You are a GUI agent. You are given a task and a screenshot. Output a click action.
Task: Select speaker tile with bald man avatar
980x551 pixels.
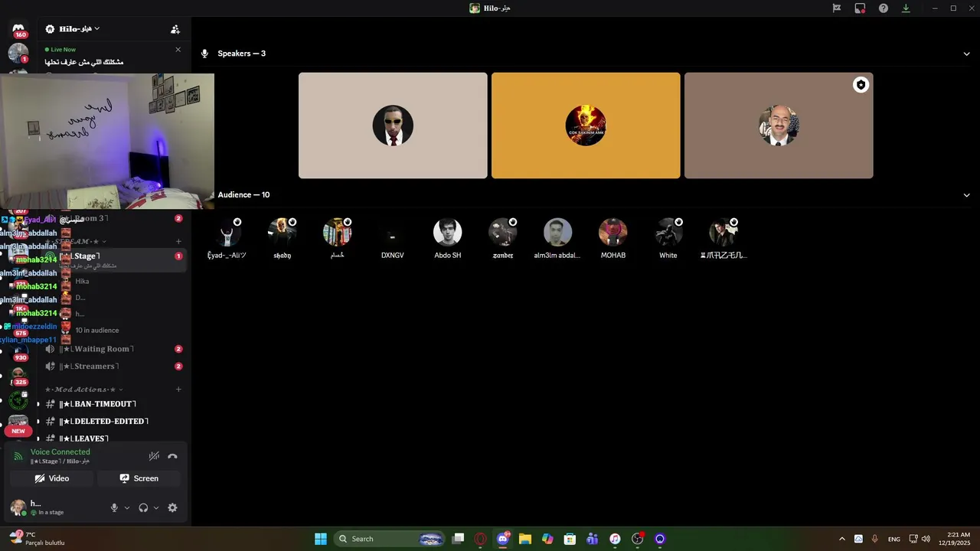[779, 126]
